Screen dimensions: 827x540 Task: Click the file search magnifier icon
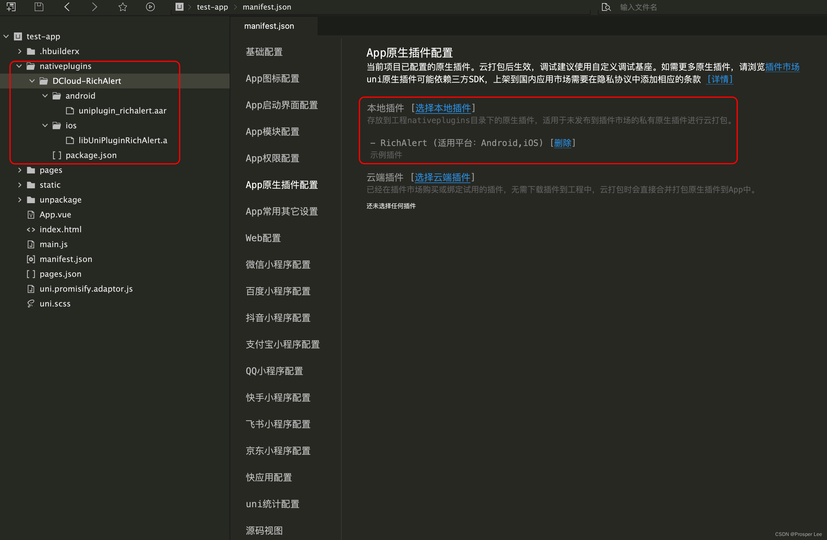606,7
